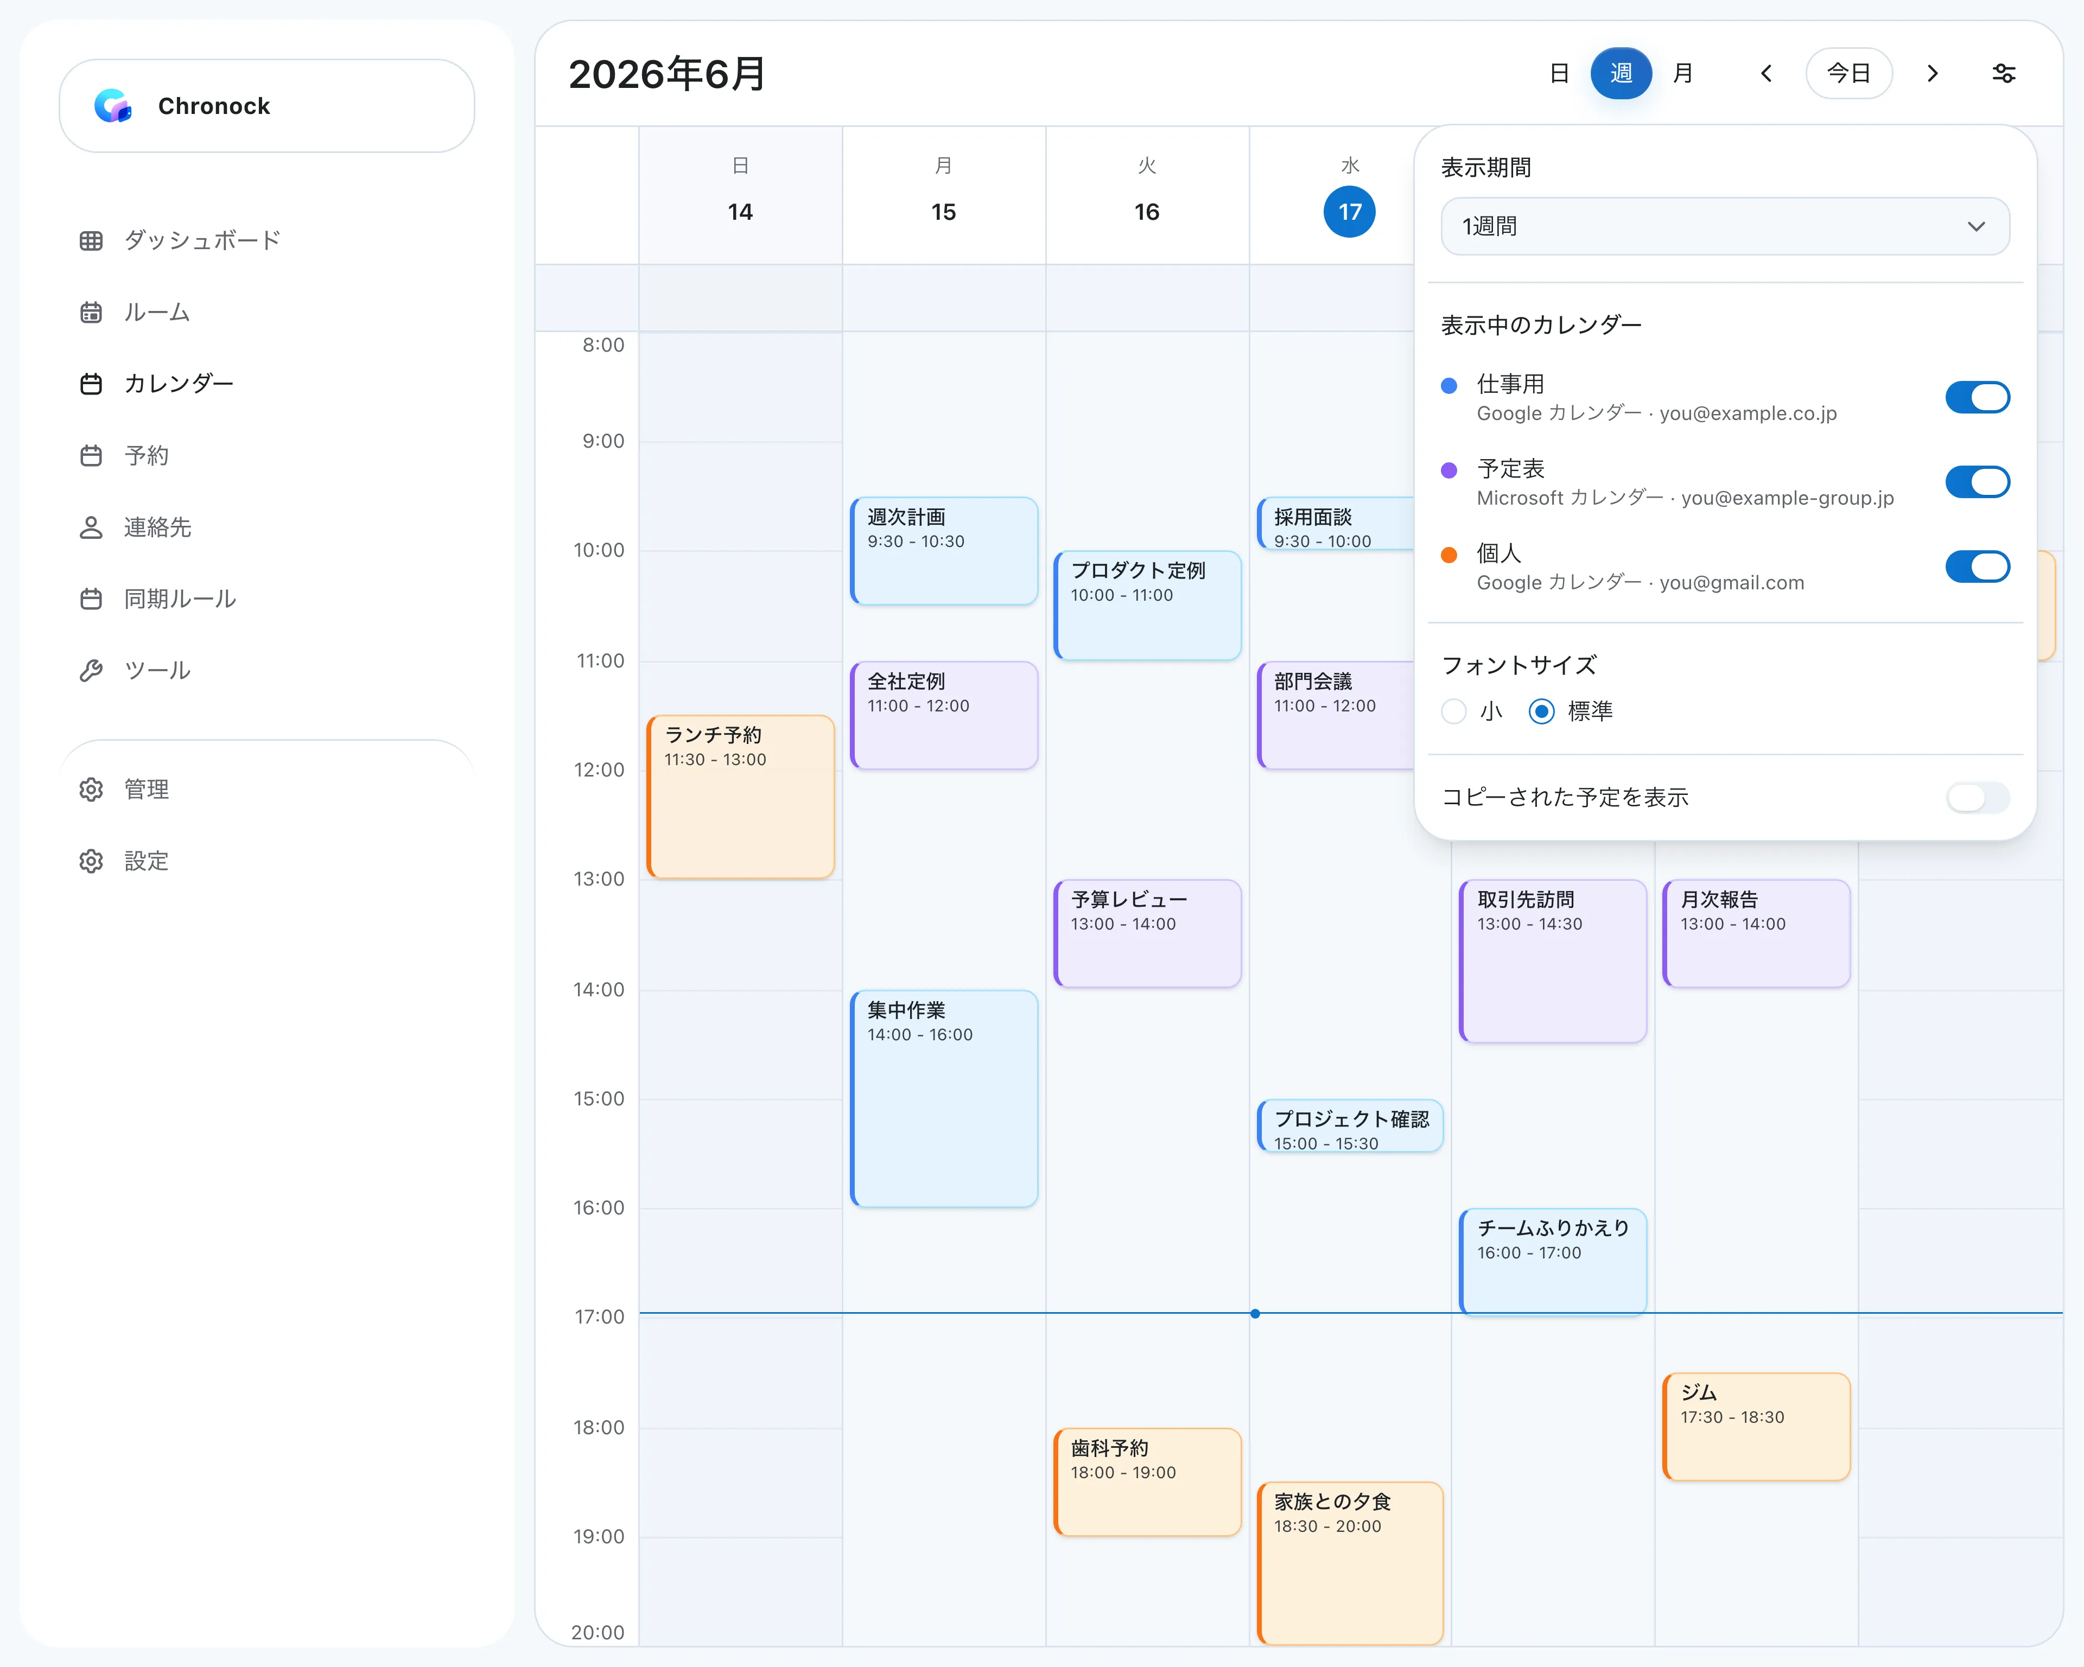Switch to 月 view tab
This screenshot has width=2084, height=1667.
click(1683, 73)
